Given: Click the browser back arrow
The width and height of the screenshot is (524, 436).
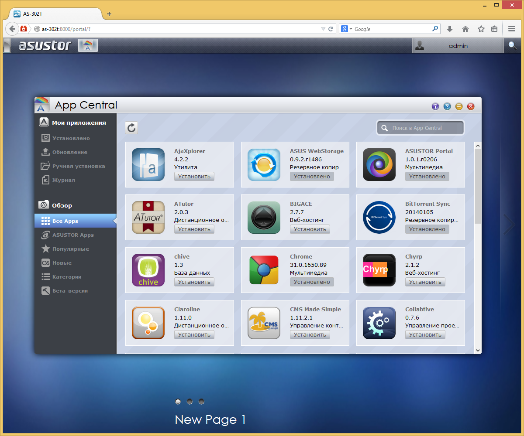Looking at the screenshot, I should (x=13, y=29).
